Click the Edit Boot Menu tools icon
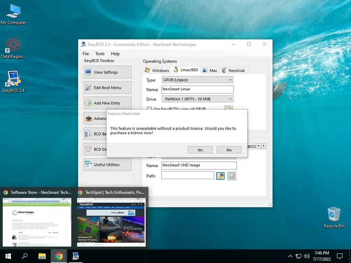 click(x=88, y=88)
